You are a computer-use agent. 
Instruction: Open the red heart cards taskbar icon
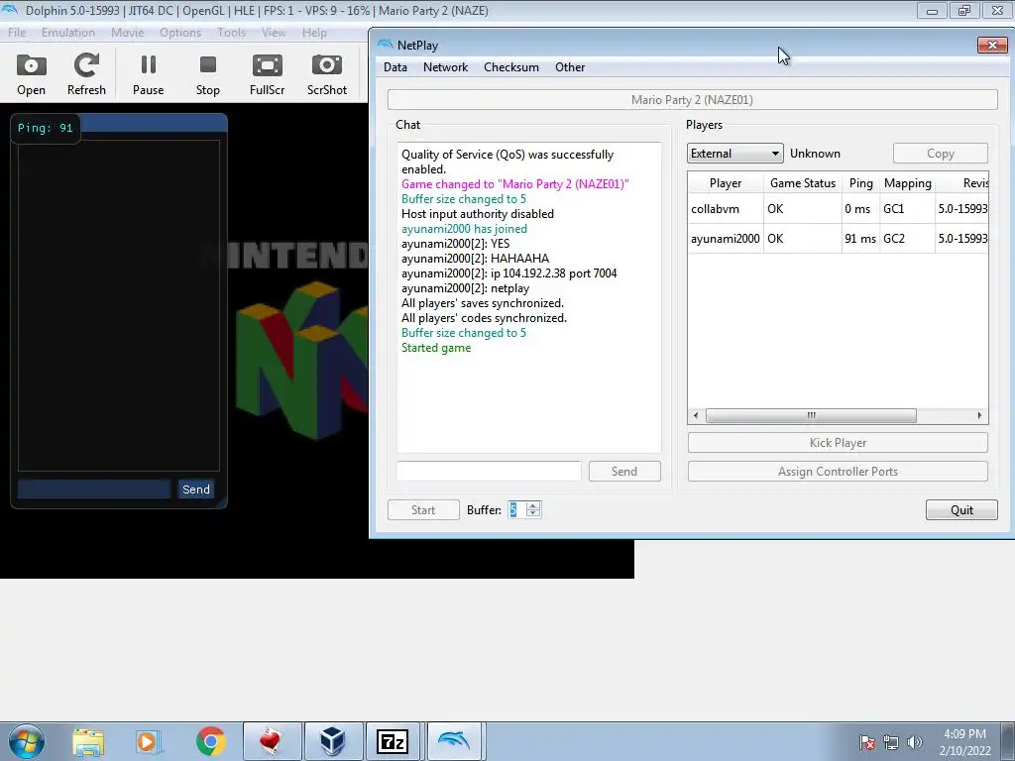[272, 741]
